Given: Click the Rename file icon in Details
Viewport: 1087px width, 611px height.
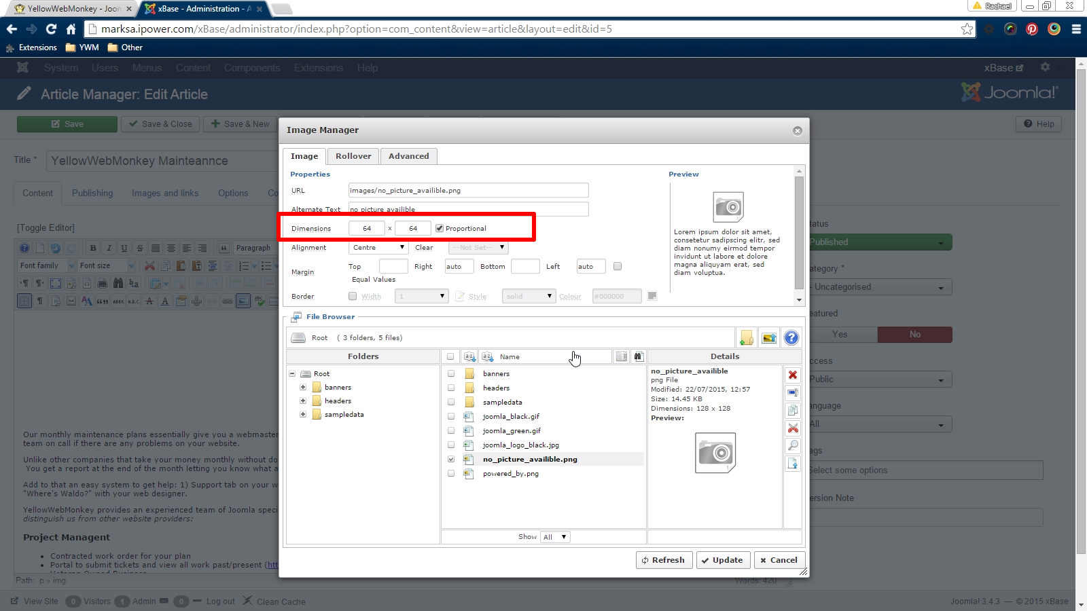Looking at the screenshot, I should pyautogui.click(x=793, y=392).
